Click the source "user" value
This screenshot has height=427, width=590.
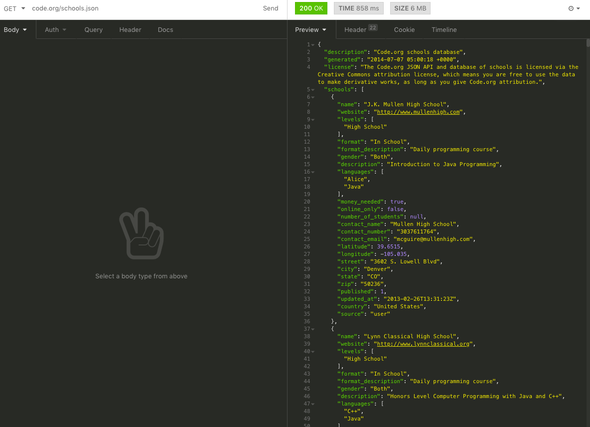[x=380, y=314]
